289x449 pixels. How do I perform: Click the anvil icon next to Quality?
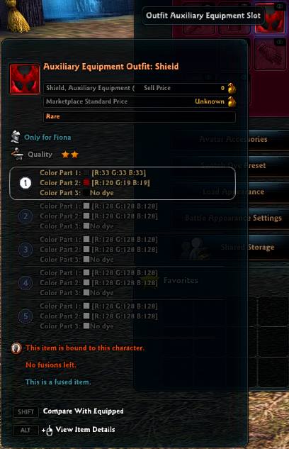pos(17,154)
